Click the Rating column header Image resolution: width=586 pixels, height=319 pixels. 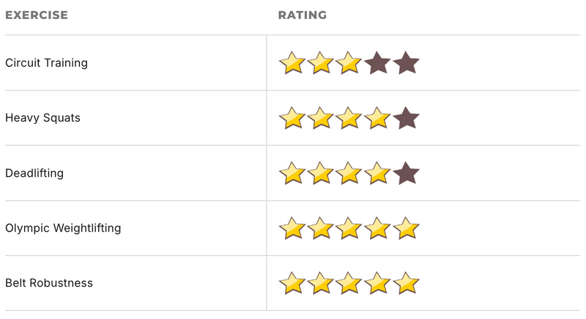(303, 15)
